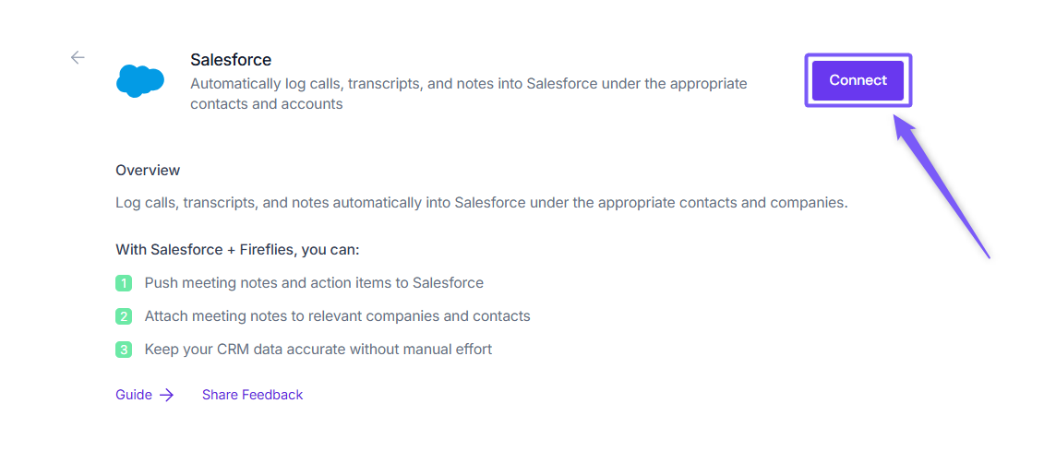
Task: Click the "With Salesforce + Fireflies" heading
Action: [237, 250]
